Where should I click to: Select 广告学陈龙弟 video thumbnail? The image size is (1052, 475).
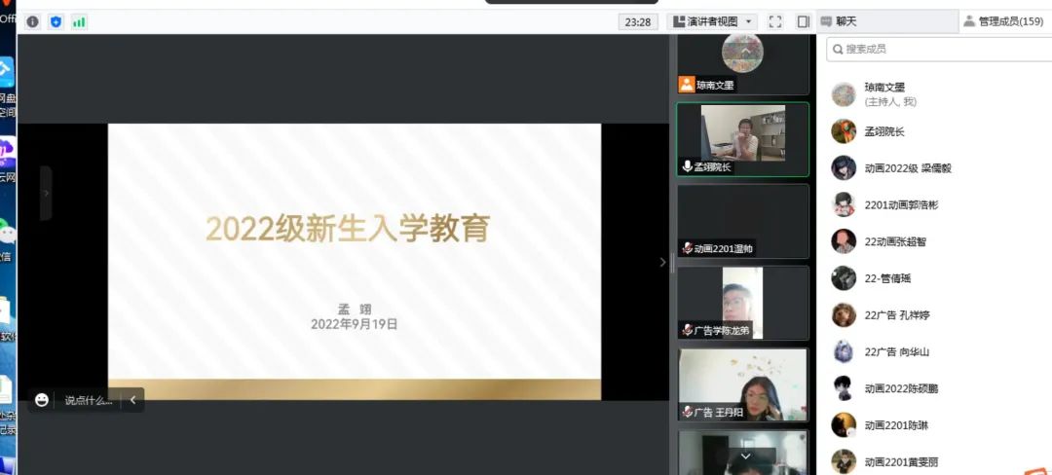(742, 303)
